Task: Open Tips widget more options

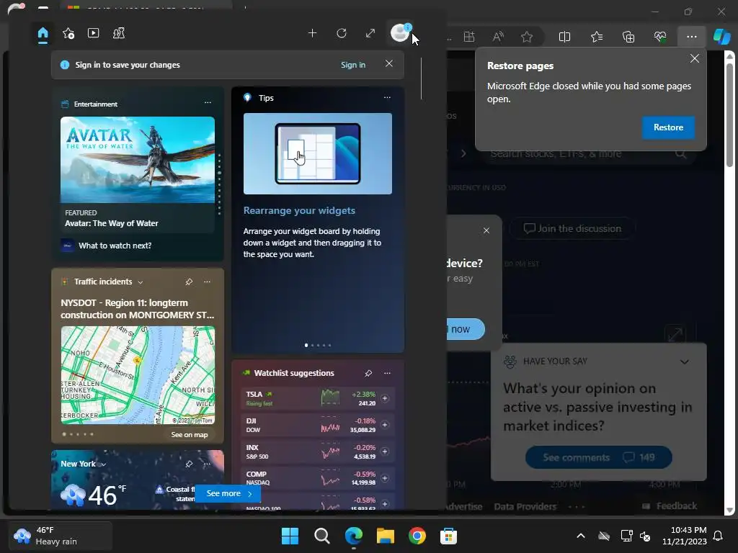Action: (387, 97)
